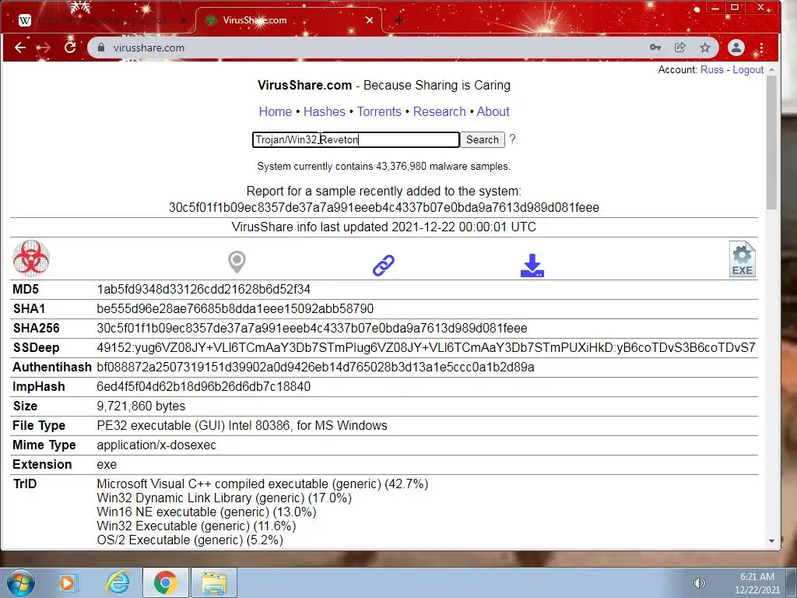Click the page vertical scrollbar thumb

771,142
